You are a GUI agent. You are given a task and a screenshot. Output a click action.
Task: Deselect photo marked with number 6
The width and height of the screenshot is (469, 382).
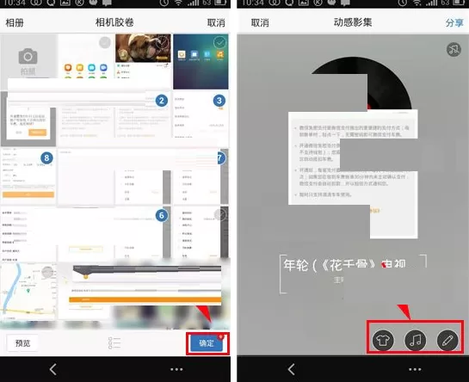coord(162,215)
